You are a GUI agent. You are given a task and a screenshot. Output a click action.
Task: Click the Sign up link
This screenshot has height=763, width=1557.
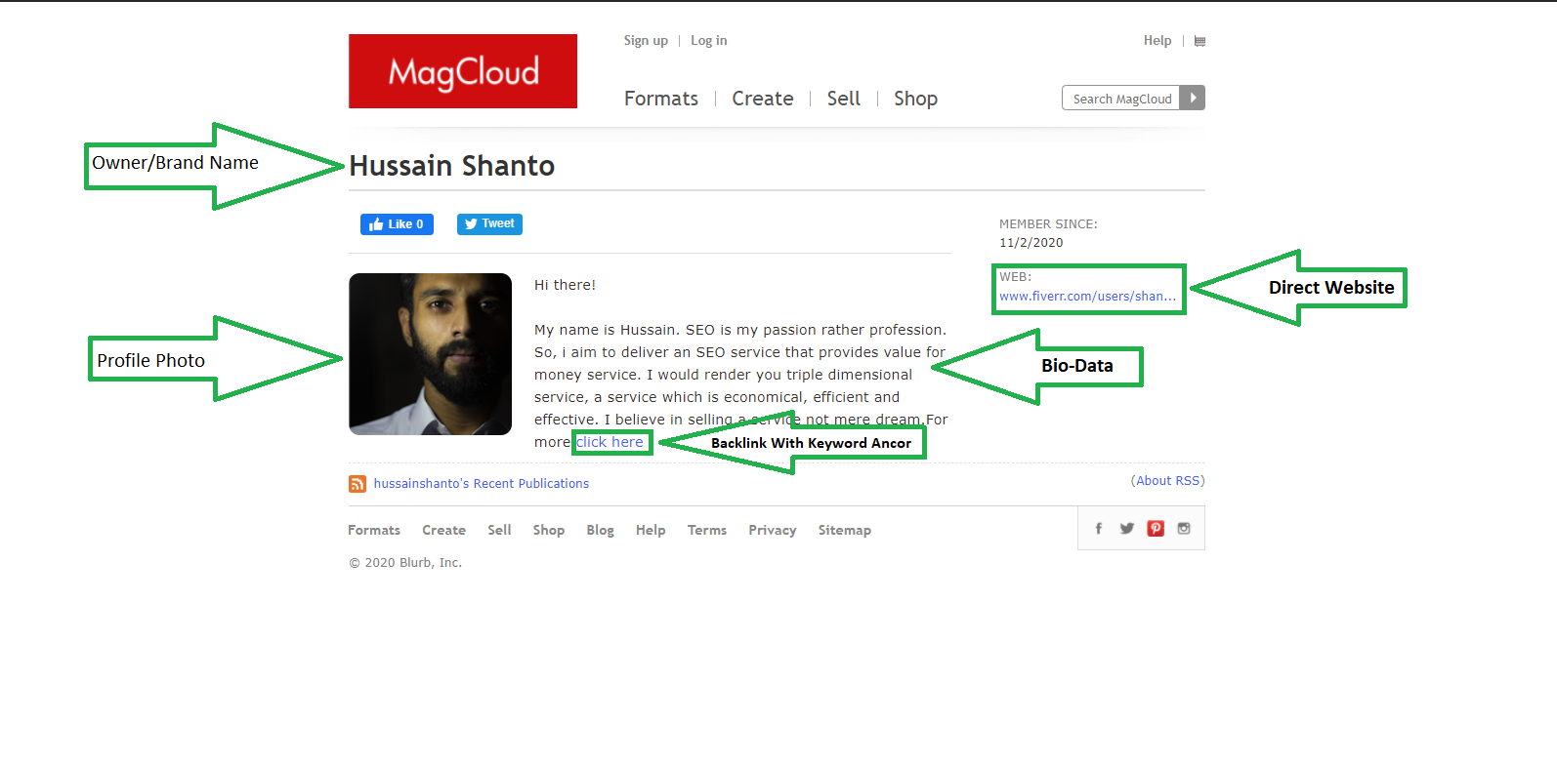coord(646,41)
